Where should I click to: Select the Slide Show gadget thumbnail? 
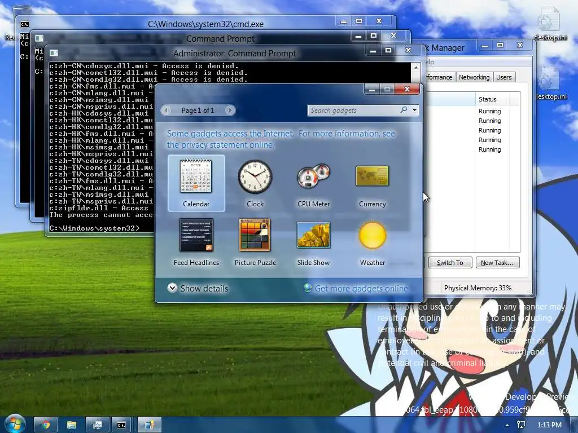click(313, 235)
